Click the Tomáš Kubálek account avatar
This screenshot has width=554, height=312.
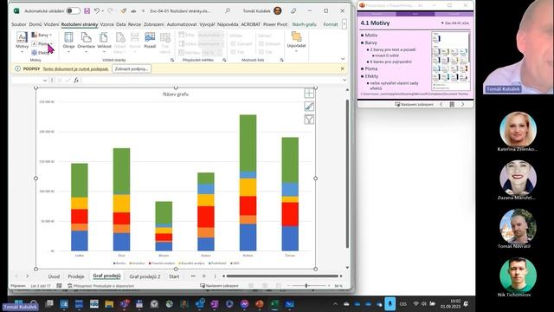click(278, 11)
